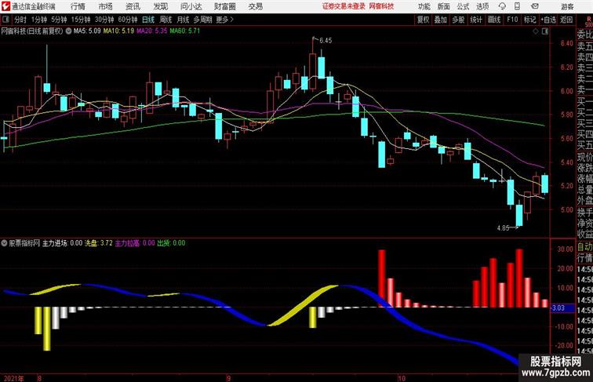Click the mobile phone icon
This screenshot has width=593, height=382.
517,6
